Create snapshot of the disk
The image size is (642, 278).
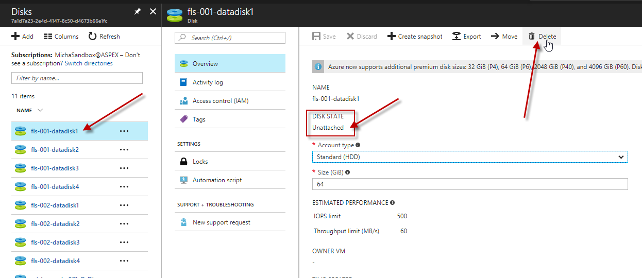(415, 37)
